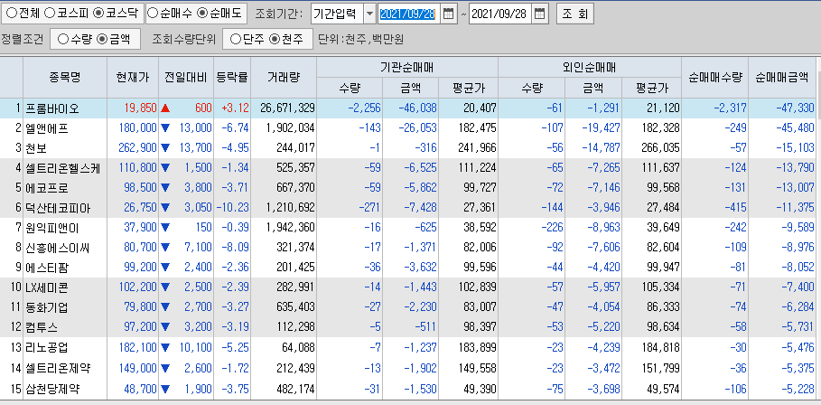Click 신흥에스아이씨 change rate -8.09
This screenshot has width=821, height=405.
[x=235, y=248]
